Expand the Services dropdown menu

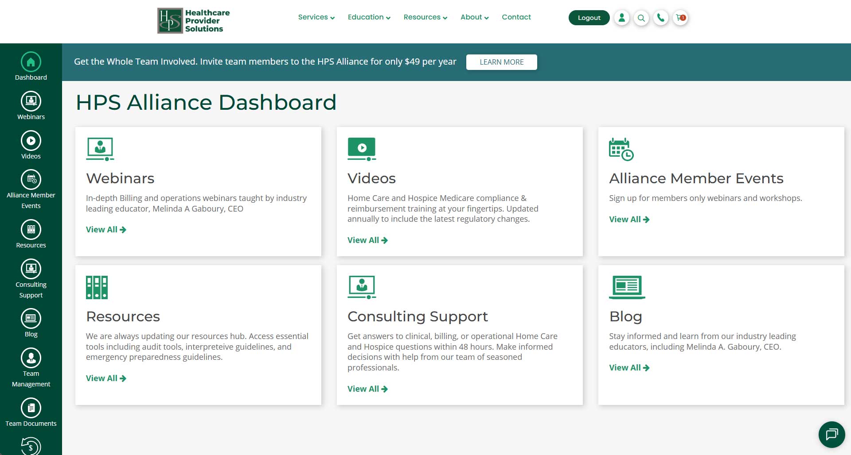click(x=313, y=17)
